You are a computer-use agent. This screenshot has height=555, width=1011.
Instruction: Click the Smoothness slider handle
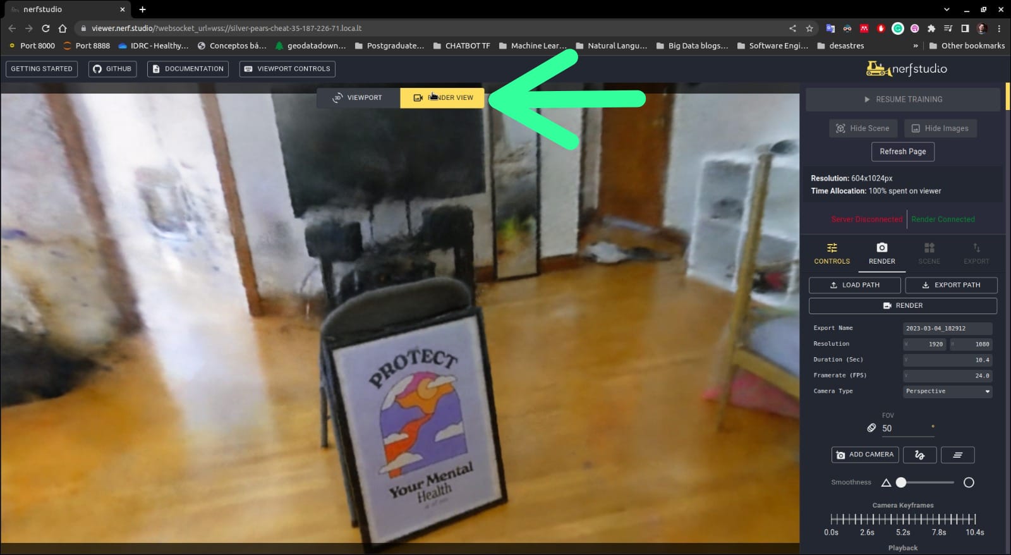[x=901, y=483]
